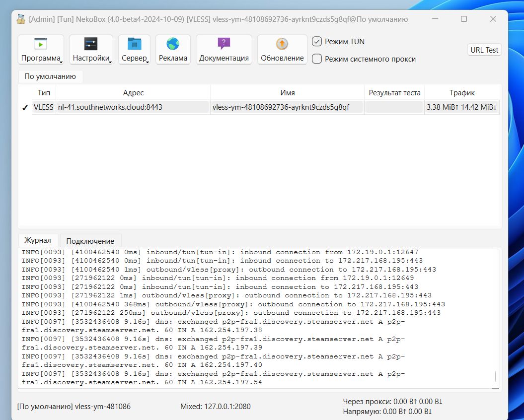Viewport: 524px width, 420px height.
Task: Switch to the Подключение tab
Action: click(x=90, y=241)
